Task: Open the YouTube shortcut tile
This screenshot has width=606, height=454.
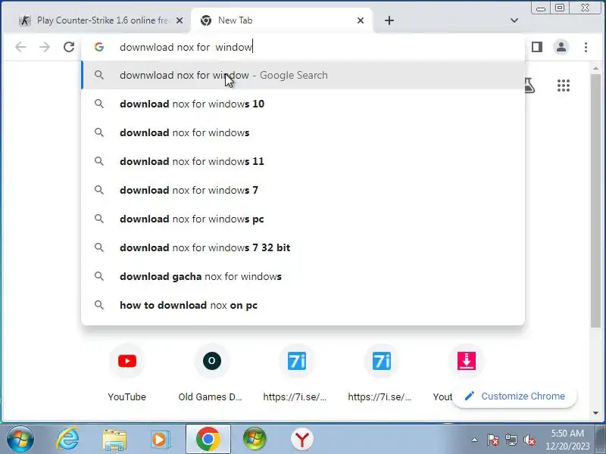Action: [127, 373]
